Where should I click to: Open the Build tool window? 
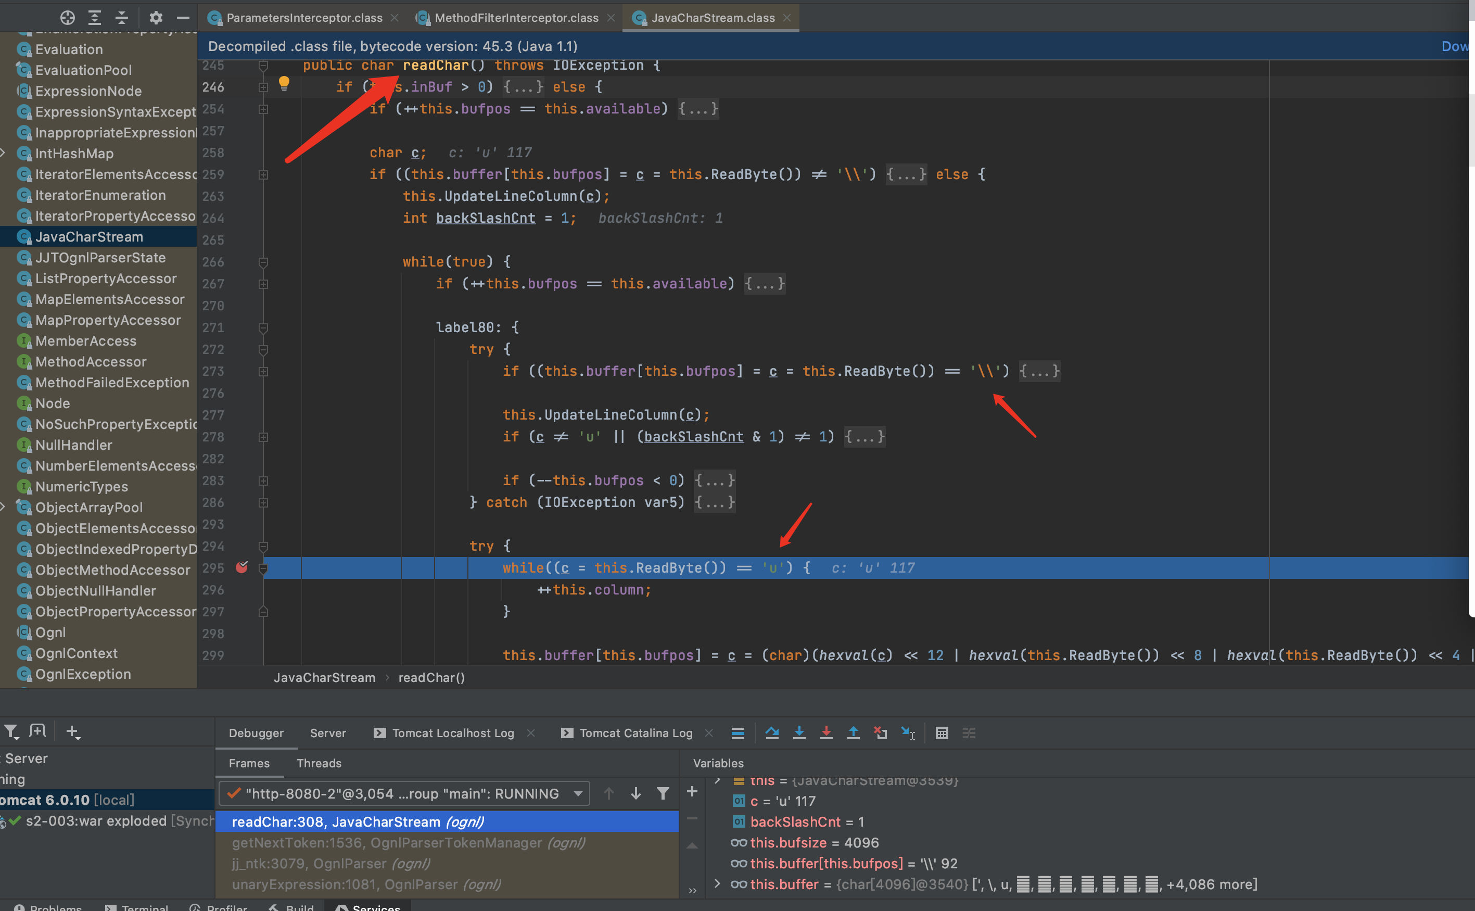pos(291,907)
